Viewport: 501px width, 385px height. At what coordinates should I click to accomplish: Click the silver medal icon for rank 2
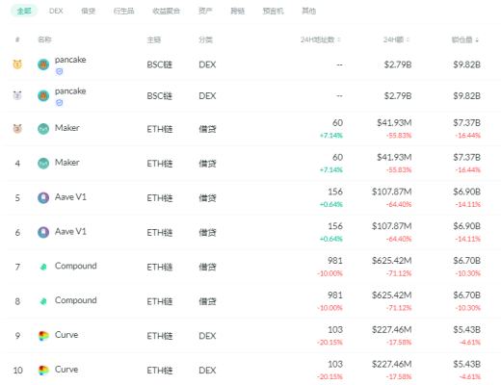click(x=17, y=95)
